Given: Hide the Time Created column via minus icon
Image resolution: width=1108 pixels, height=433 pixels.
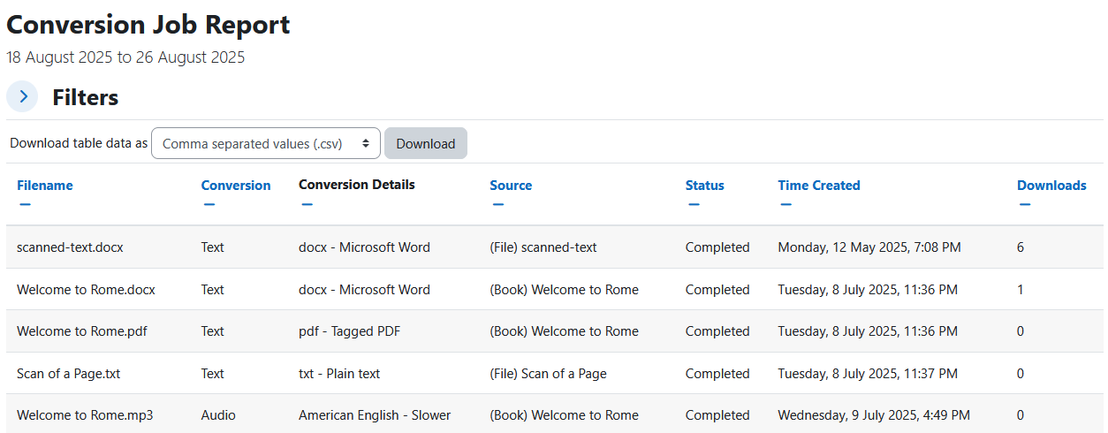Looking at the screenshot, I should [785, 205].
